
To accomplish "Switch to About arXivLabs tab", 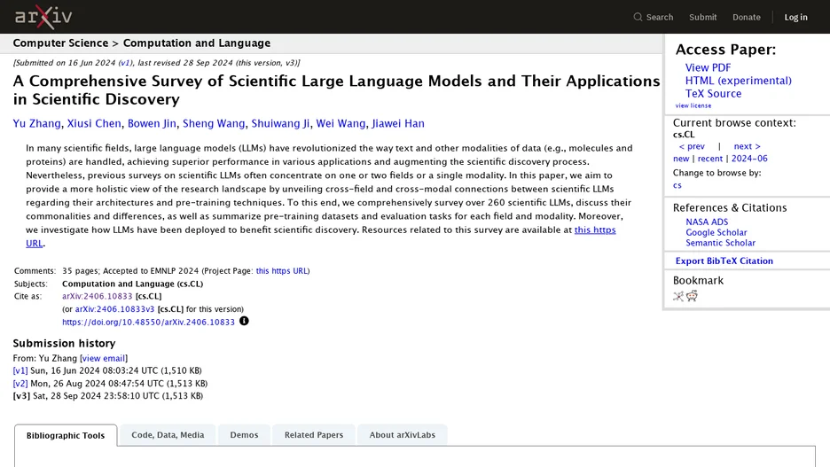I will tap(403, 435).
